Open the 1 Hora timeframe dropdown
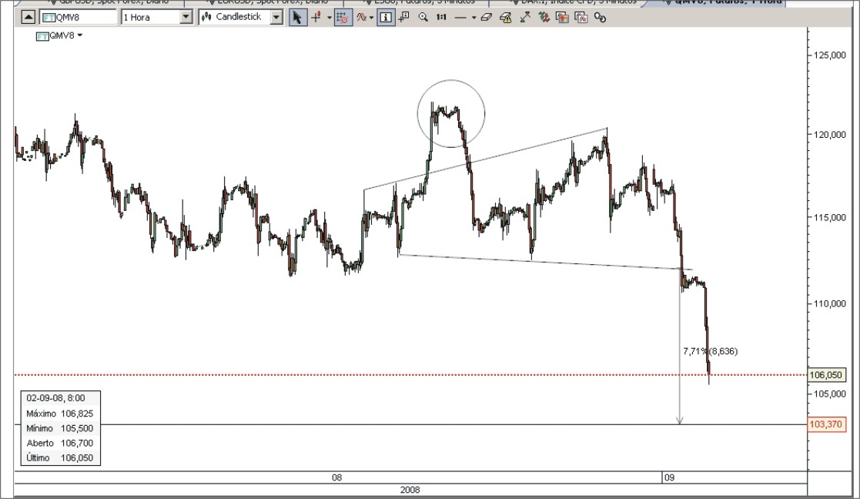Image resolution: width=860 pixels, height=499 pixels. [x=186, y=18]
